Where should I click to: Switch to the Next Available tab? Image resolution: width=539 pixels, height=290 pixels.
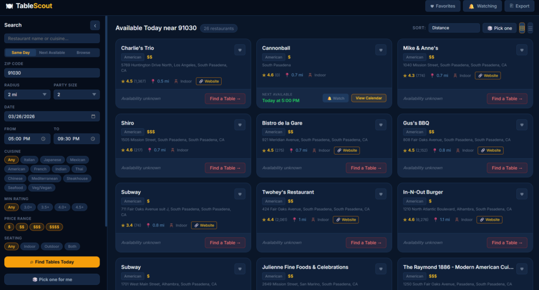click(52, 53)
